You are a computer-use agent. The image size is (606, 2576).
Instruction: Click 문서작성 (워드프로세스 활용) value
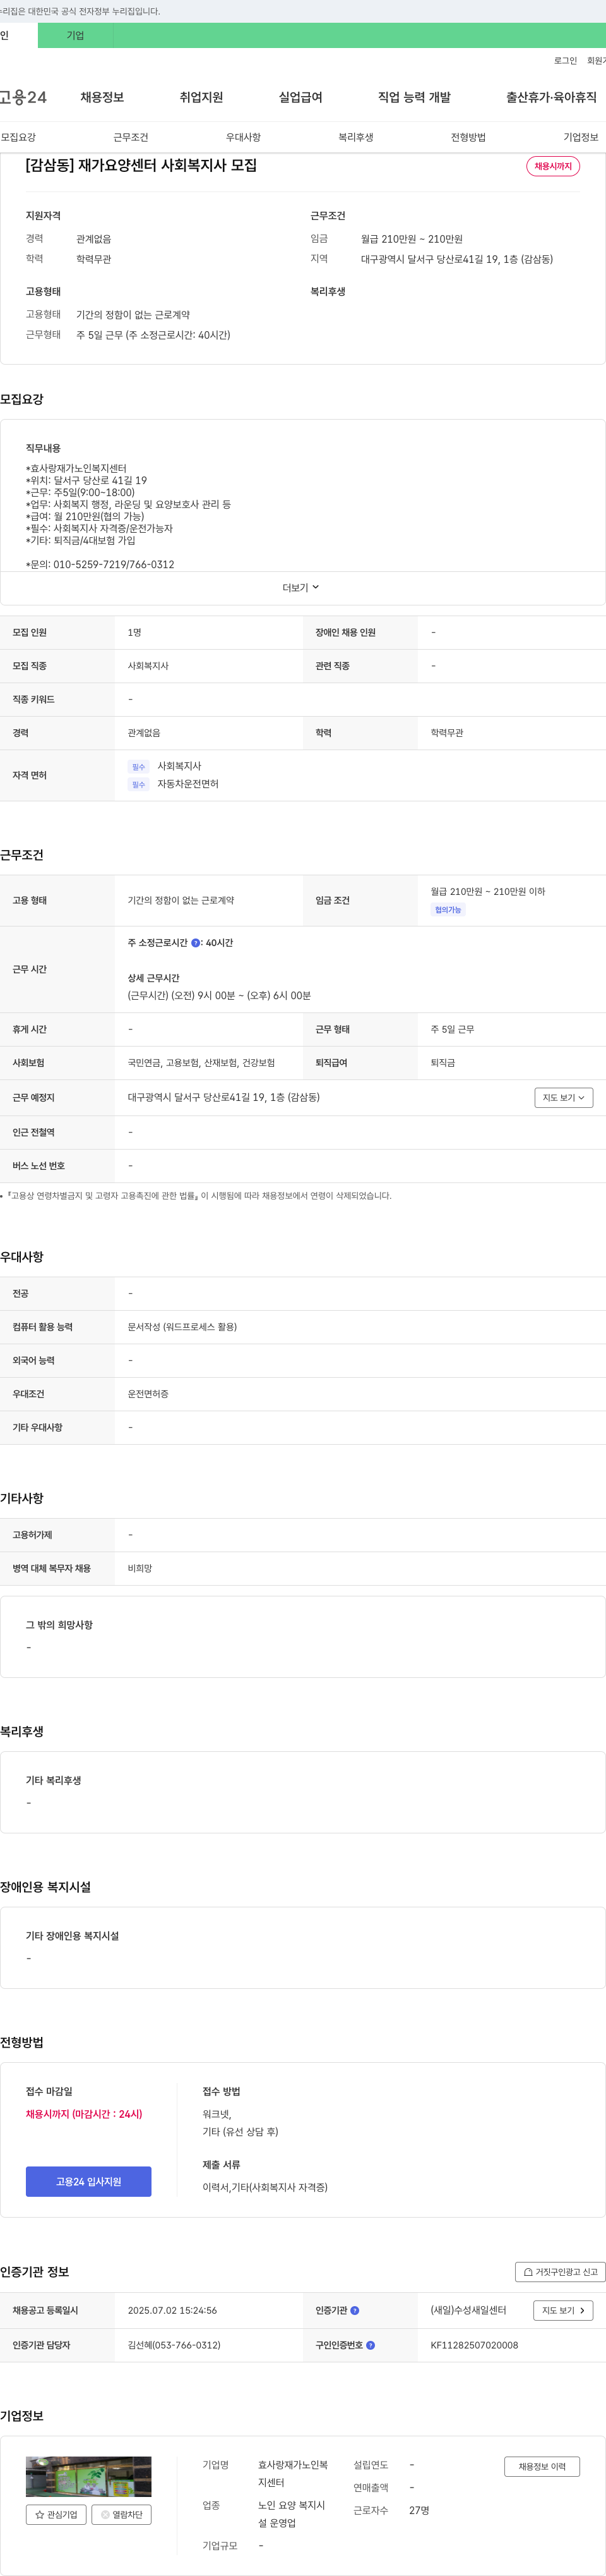182,1327
